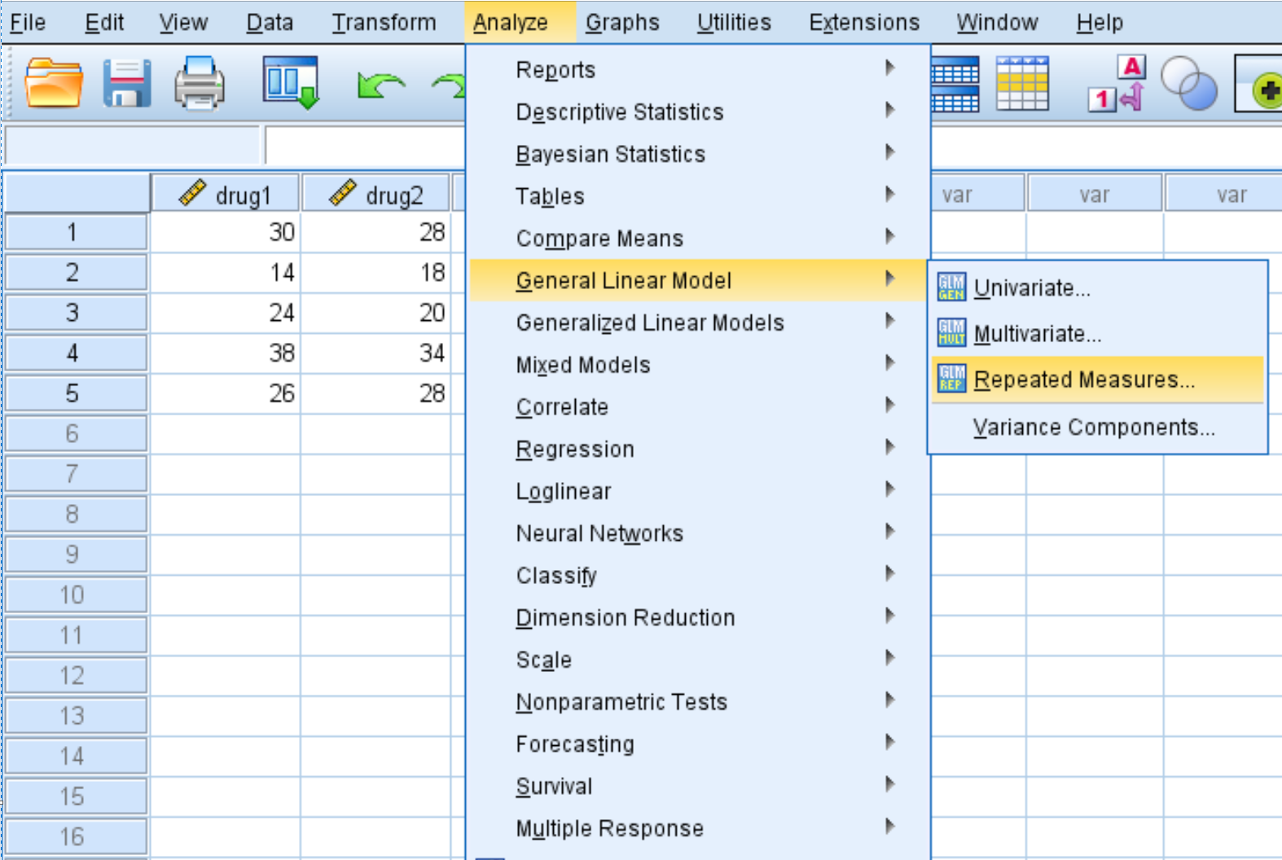Screen dimensions: 1282x860
Task: Expand the Compare Means submenu
Action: [x=699, y=239]
